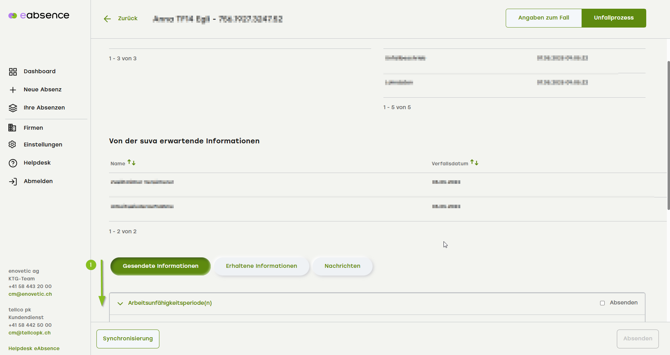Click the Helpdesk question mark icon

coord(13,163)
